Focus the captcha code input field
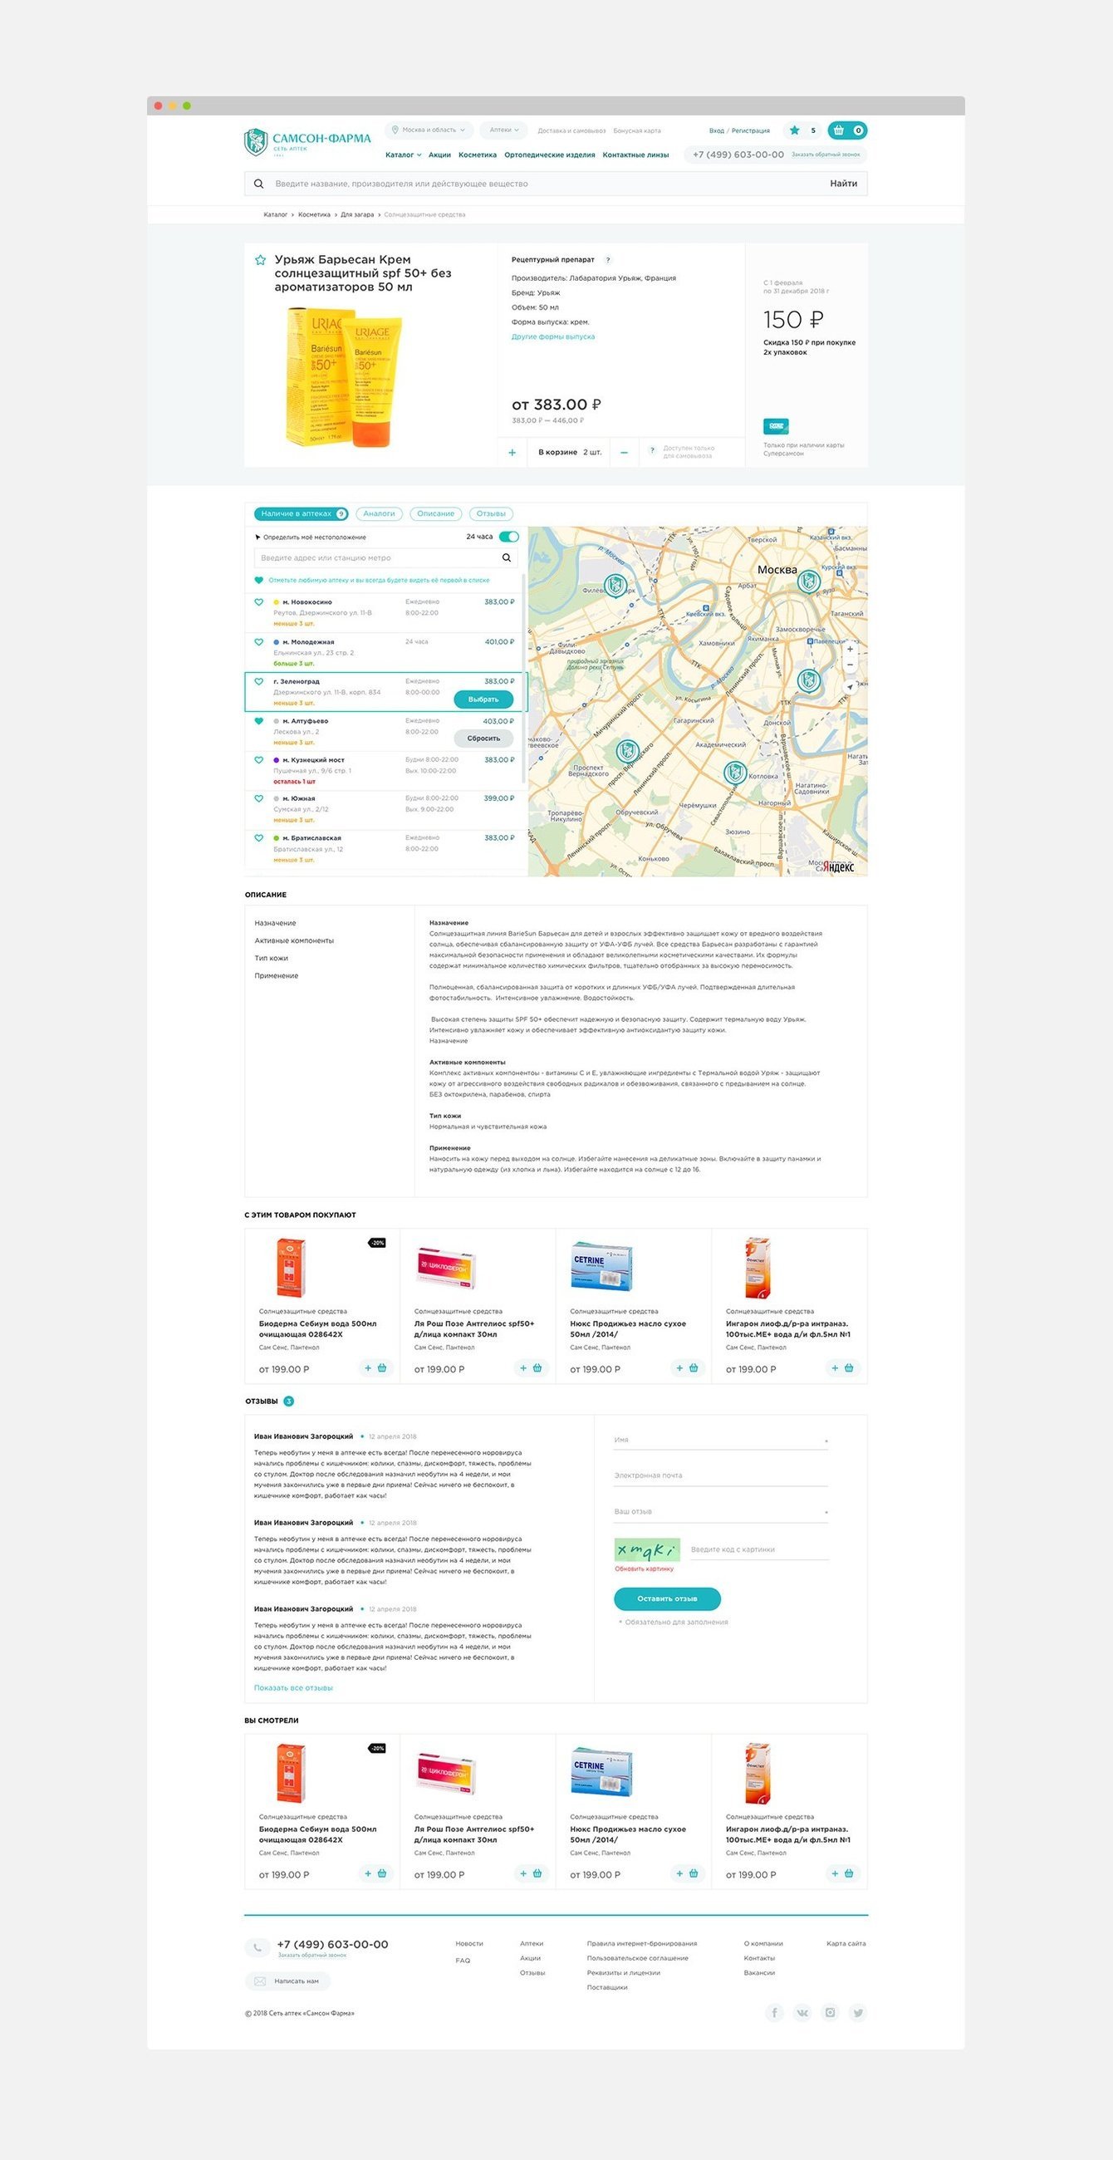This screenshot has width=1113, height=2160. coord(759,1549)
